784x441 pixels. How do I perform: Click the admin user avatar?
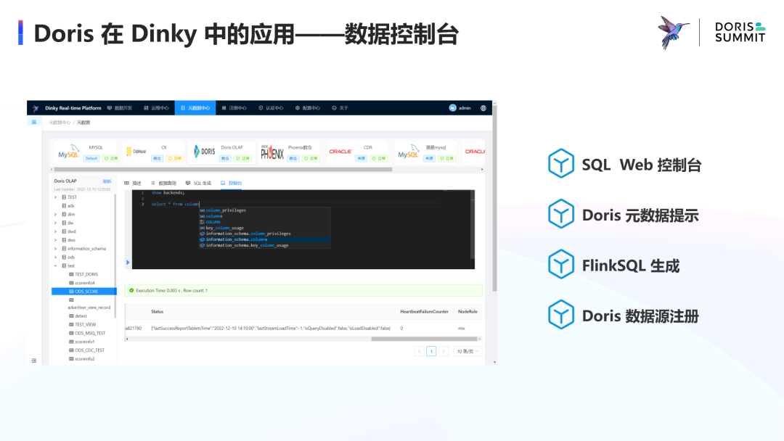452,108
